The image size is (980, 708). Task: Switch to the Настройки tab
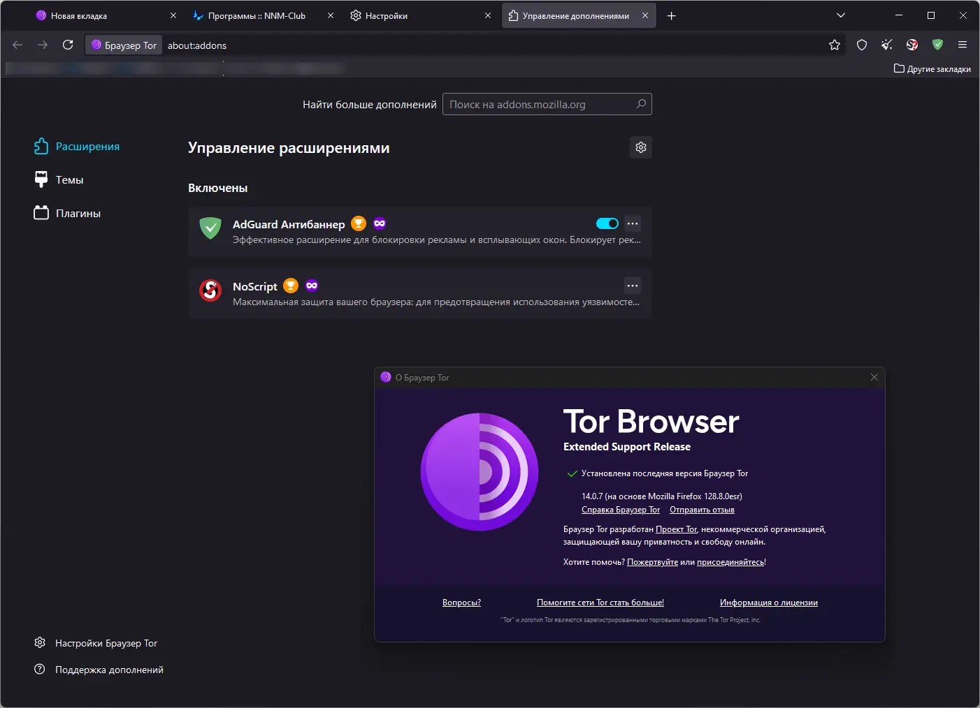click(421, 15)
